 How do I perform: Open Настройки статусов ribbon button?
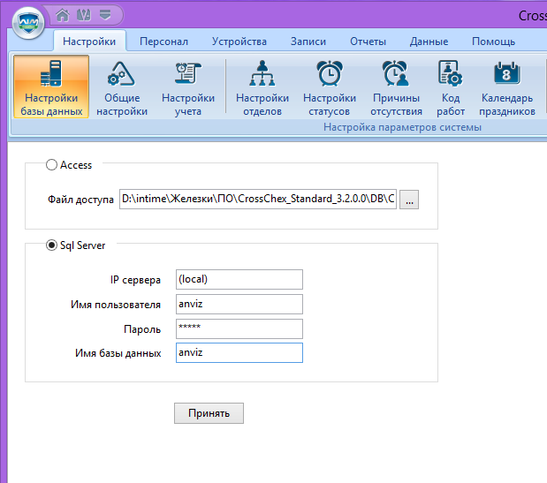pos(330,87)
